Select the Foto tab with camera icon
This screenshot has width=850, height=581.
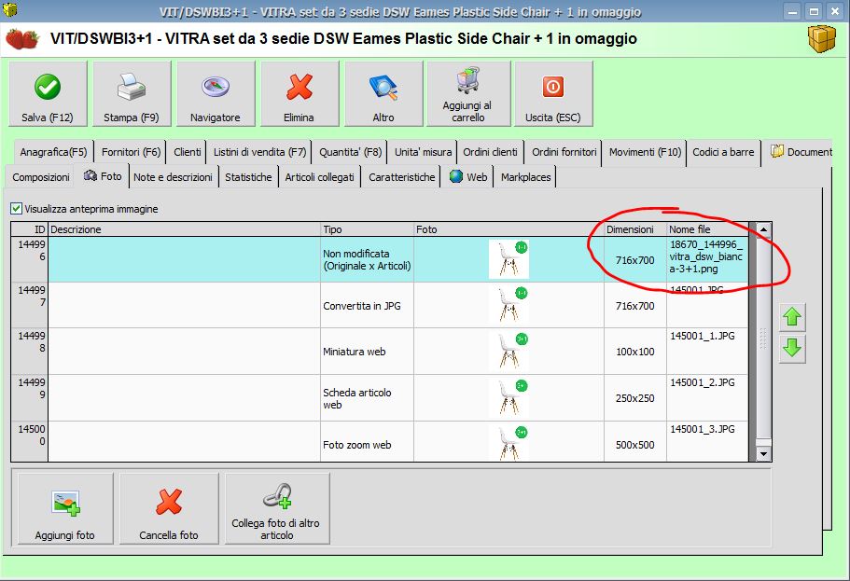coord(103,176)
